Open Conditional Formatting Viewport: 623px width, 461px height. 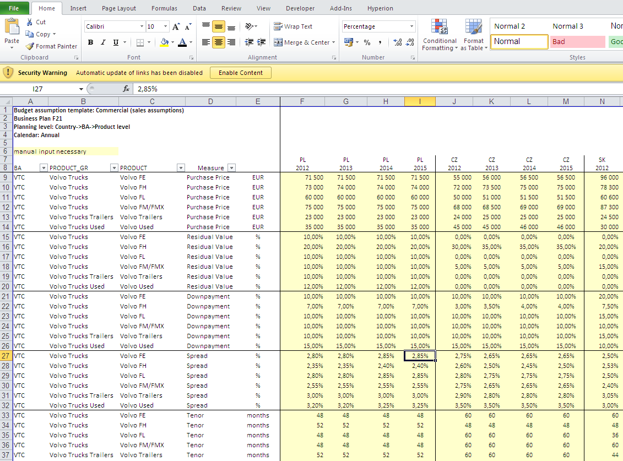[x=440, y=35]
